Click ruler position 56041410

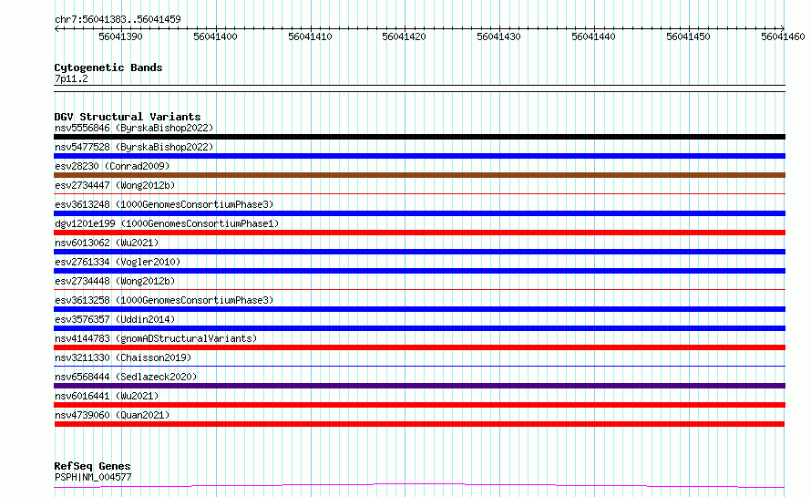tap(310, 36)
